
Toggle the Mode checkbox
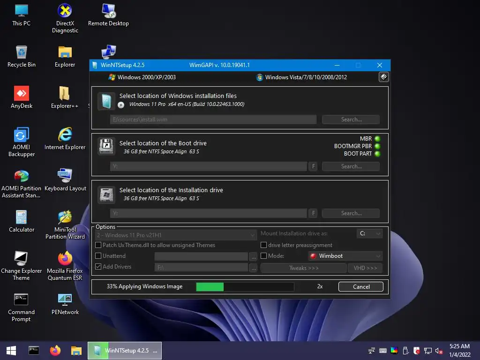(x=263, y=255)
